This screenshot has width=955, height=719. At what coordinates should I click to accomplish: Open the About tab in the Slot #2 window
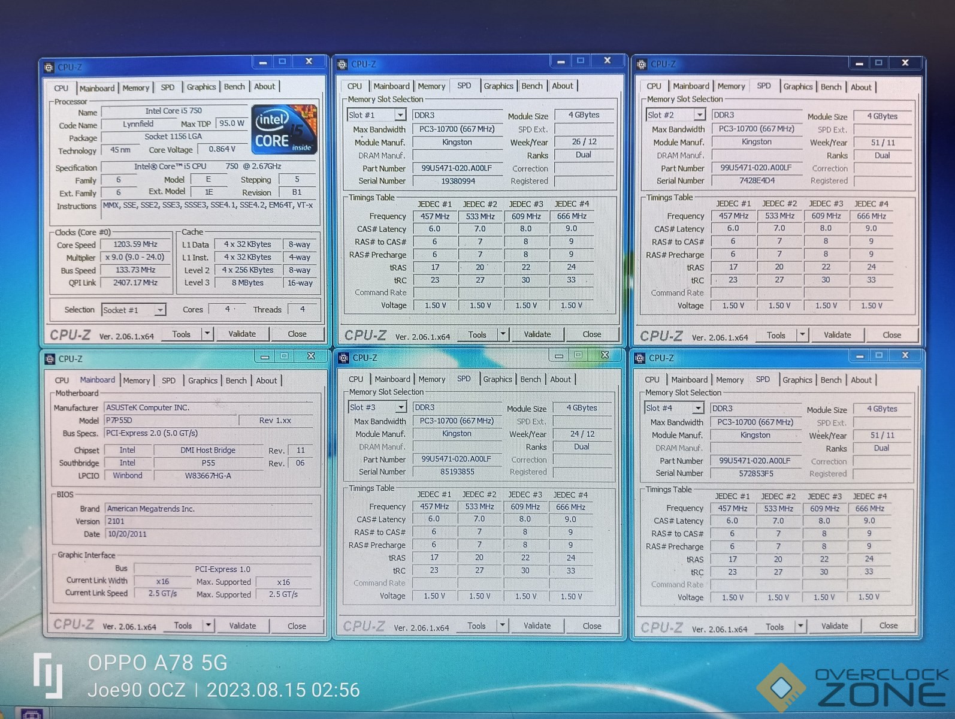(x=861, y=87)
